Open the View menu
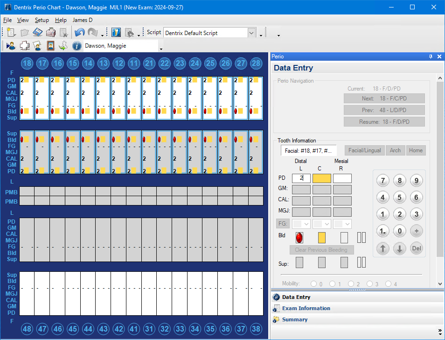Image resolution: width=445 pixels, height=340 pixels. [23, 20]
